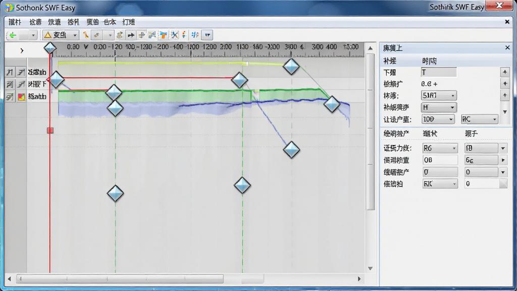Open the first menu in the menu bar
Screen dimensions: 517x291
[x=15, y=22]
